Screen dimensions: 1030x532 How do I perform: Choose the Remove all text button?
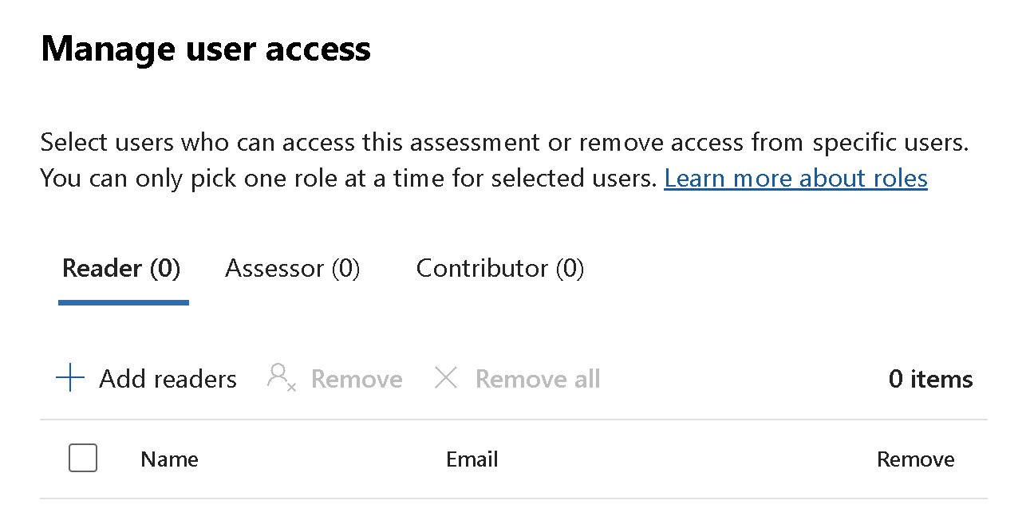(x=538, y=379)
